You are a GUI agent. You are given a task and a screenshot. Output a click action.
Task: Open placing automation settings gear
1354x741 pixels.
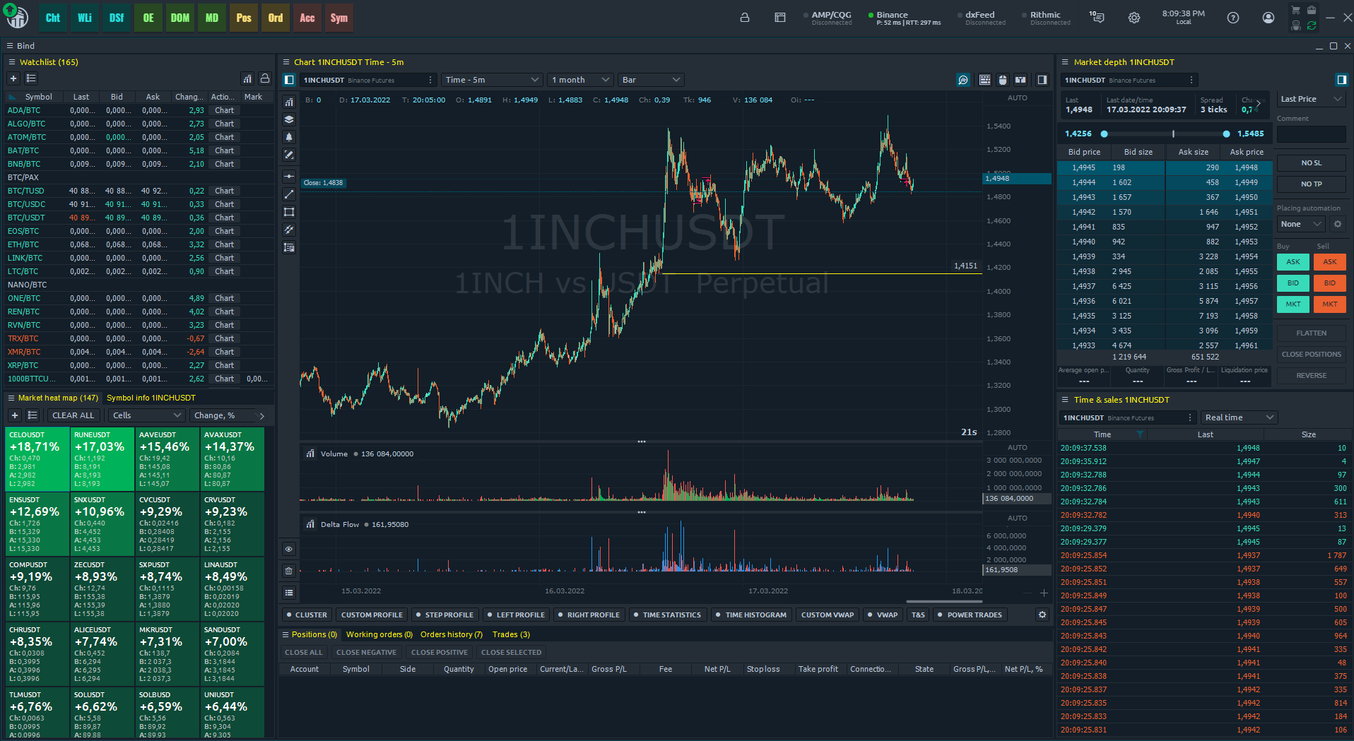click(1338, 224)
